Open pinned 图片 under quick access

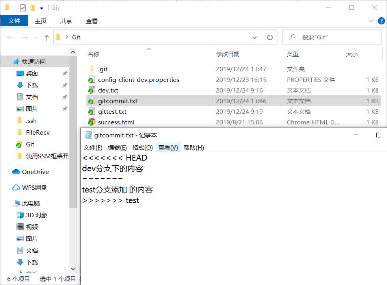(x=32, y=109)
